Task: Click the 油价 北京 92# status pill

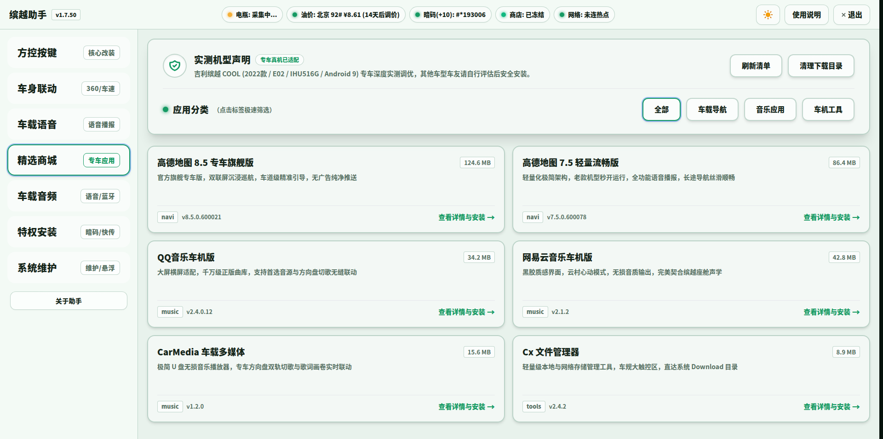Action: point(346,15)
